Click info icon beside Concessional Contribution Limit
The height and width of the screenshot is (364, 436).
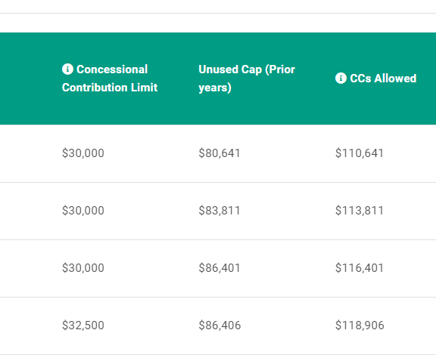coord(67,69)
